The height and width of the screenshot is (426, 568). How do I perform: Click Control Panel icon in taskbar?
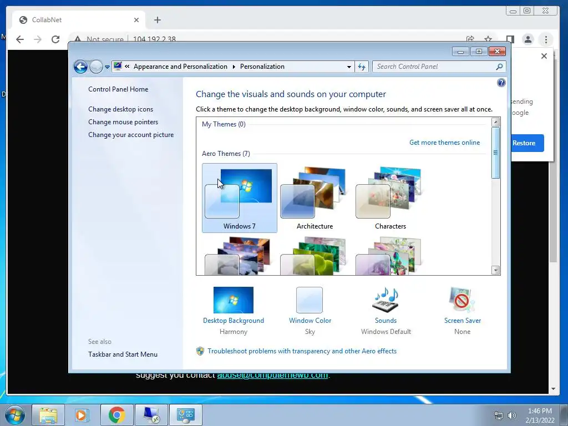click(x=185, y=415)
